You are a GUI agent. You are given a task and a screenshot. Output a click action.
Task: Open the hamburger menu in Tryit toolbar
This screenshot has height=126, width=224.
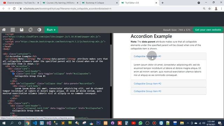pos(13,30)
